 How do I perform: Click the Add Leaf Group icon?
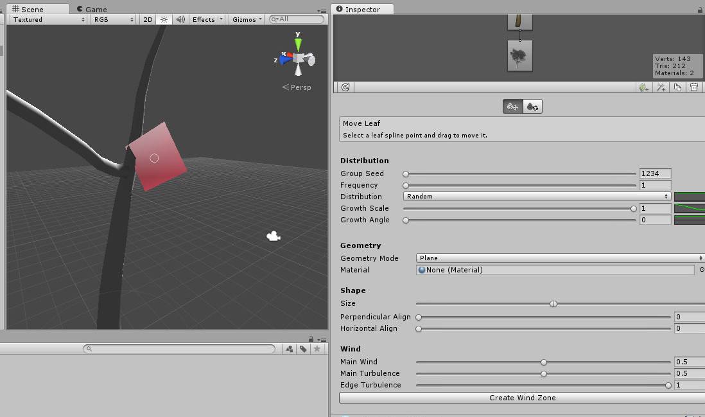click(643, 87)
